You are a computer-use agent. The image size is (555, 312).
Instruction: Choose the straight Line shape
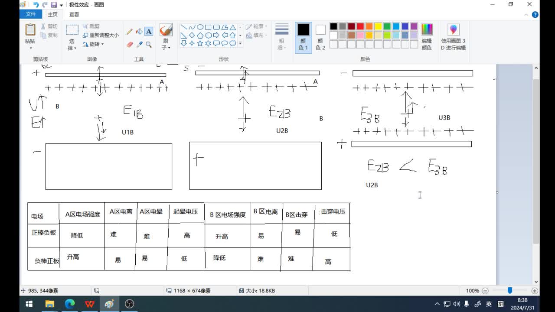[x=183, y=27]
